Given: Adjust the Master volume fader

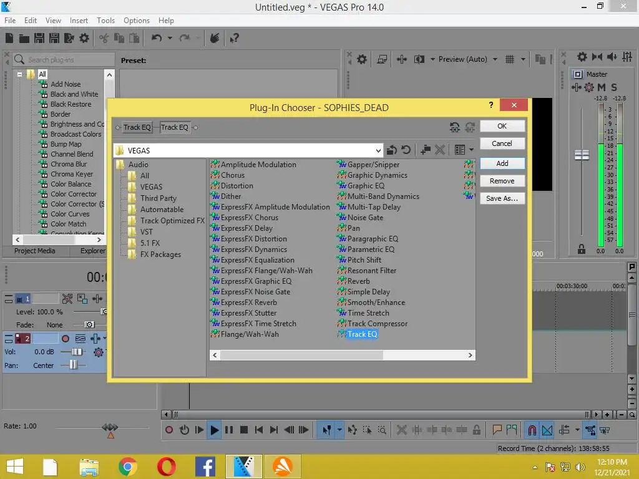Looking at the screenshot, I should 582,155.
